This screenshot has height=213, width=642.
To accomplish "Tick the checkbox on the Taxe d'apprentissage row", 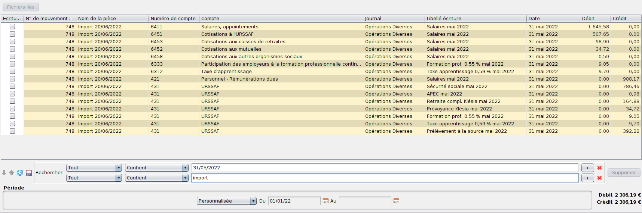I will coord(12,71).
